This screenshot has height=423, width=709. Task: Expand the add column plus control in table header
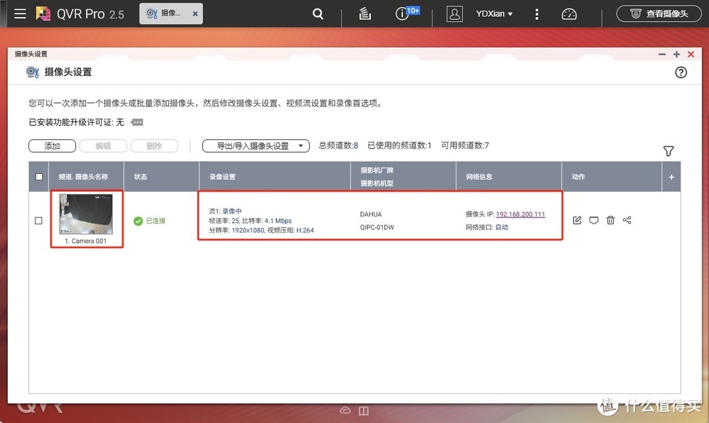(671, 176)
